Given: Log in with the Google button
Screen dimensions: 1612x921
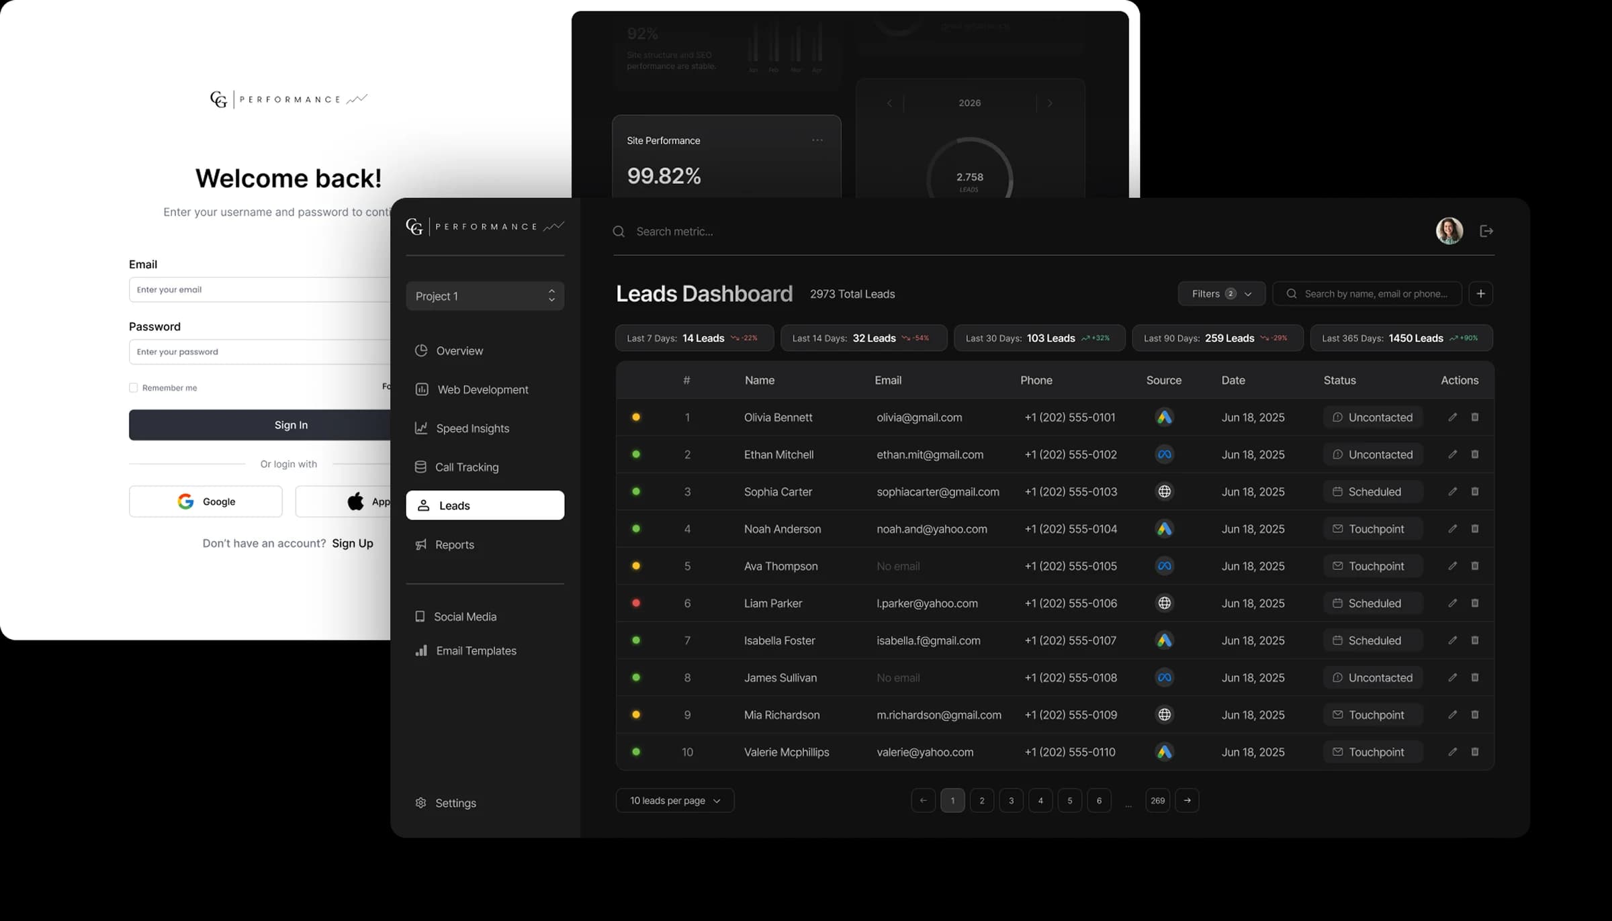Looking at the screenshot, I should (206, 501).
